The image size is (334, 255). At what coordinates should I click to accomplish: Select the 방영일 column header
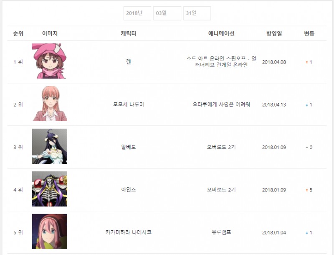coord(274,33)
